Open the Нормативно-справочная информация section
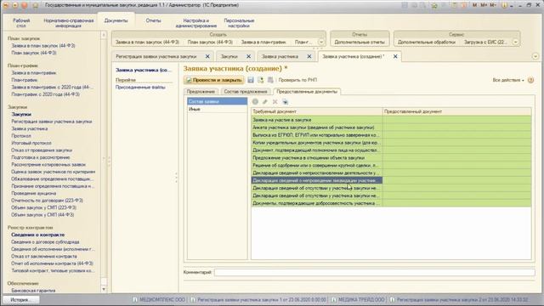This screenshot has width=544, height=306. (68, 23)
